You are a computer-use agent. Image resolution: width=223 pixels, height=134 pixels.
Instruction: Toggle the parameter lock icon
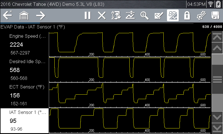[x=187, y=16]
